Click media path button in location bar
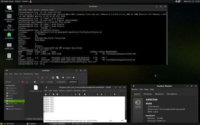The height and width of the screenshot is (125, 200). (50, 82)
